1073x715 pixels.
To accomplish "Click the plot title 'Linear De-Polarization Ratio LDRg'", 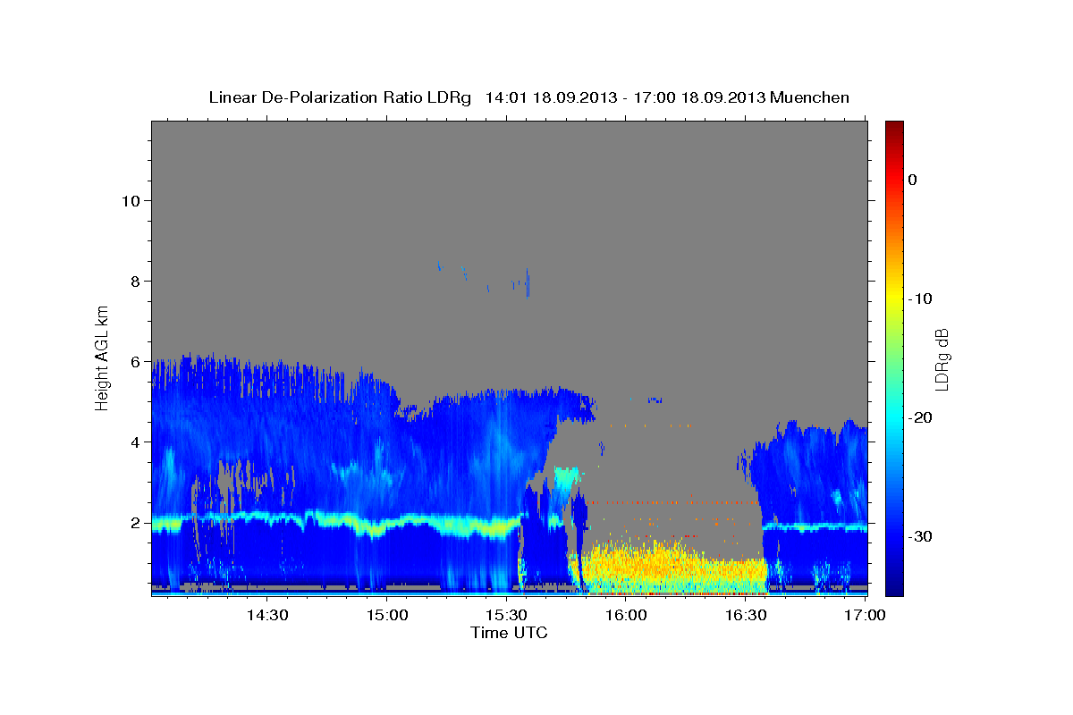I will point(340,97).
